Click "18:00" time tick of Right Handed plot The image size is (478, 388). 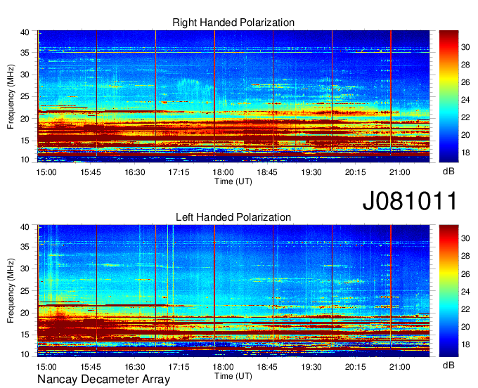tap(223, 172)
